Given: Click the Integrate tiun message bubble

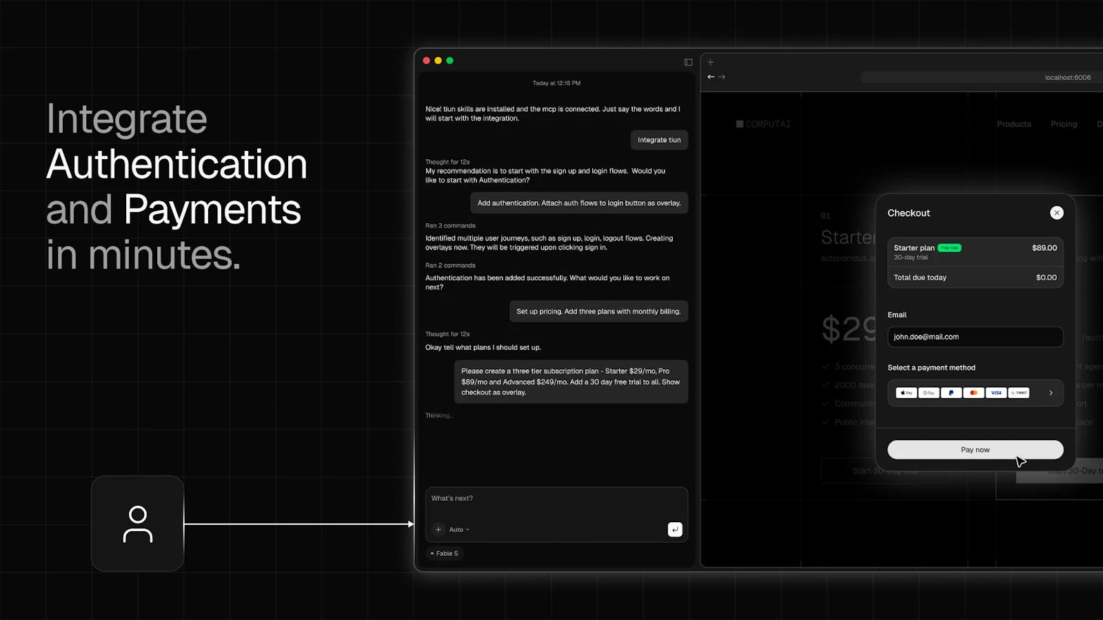Looking at the screenshot, I should click(x=659, y=140).
